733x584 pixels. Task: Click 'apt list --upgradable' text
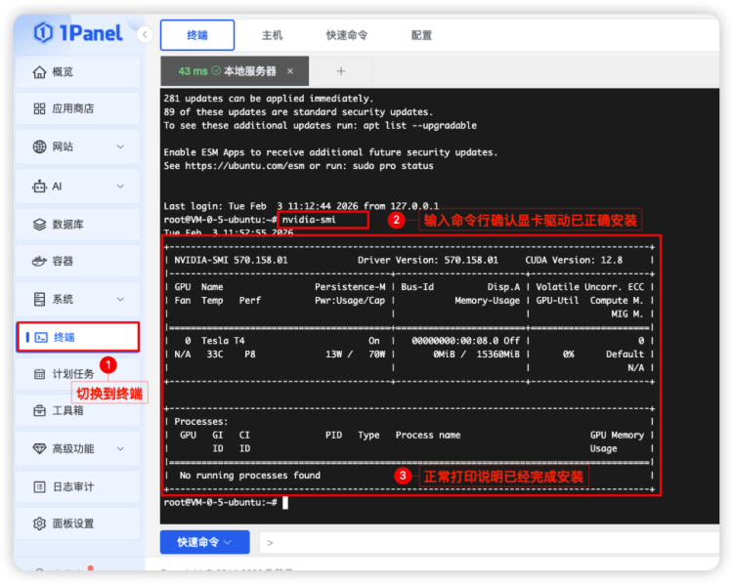(420, 126)
